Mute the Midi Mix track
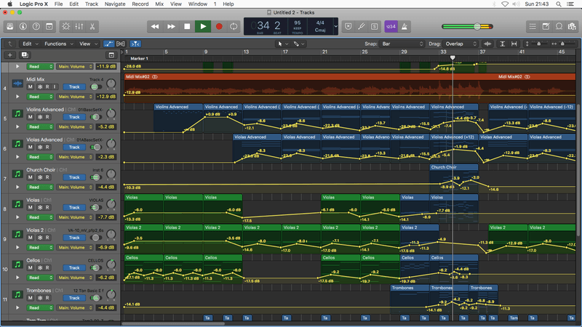 30,86
